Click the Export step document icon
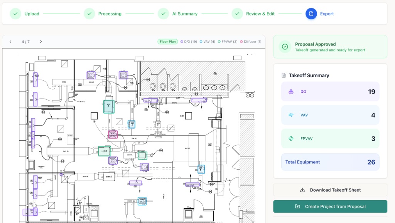The width and height of the screenshot is (395, 223). point(311,14)
